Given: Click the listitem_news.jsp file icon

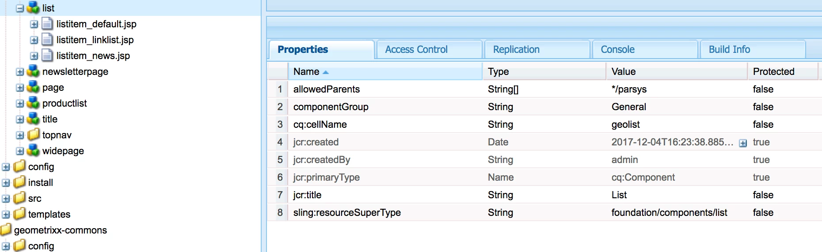Looking at the screenshot, I should click(47, 56).
